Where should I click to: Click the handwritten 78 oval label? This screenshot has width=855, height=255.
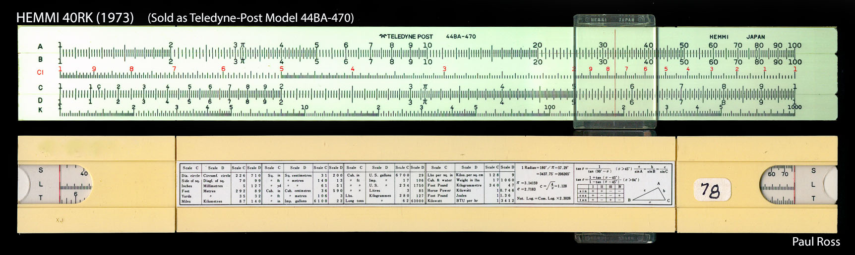711,190
